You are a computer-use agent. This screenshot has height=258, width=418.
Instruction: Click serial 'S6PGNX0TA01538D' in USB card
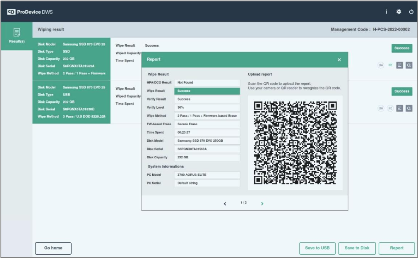point(79,109)
